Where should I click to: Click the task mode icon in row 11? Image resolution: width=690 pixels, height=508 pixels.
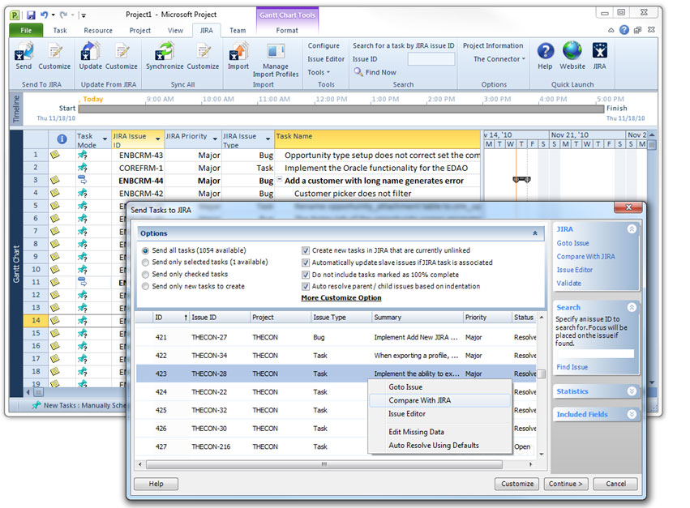82,282
